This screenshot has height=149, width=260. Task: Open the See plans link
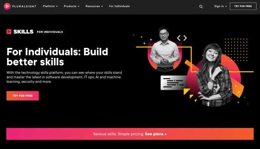tap(156, 134)
